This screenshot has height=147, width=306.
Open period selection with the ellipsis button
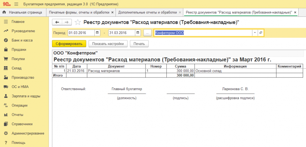coord(148,33)
